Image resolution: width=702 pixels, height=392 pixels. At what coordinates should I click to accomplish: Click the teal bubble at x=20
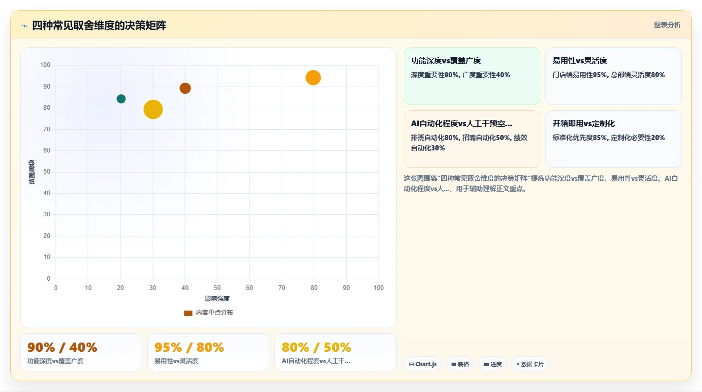(x=121, y=99)
